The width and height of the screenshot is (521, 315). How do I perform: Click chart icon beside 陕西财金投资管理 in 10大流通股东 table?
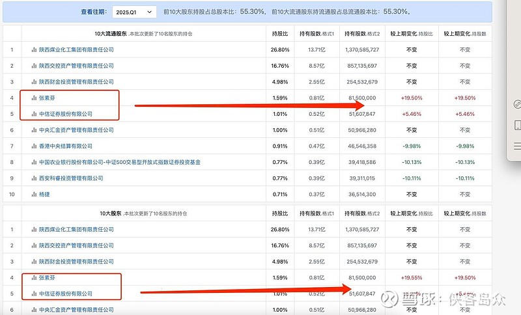(x=34, y=81)
